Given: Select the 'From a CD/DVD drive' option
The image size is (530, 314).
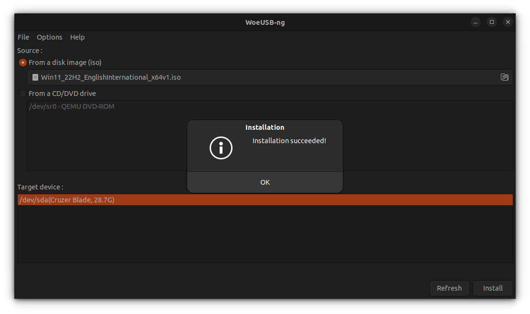Looking at the screenshot, I should pos(23,94).
